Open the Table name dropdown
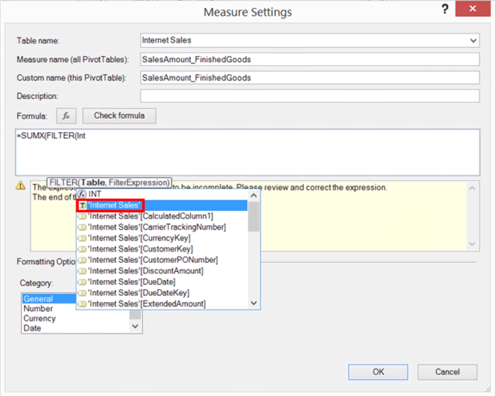 [474, 41]
